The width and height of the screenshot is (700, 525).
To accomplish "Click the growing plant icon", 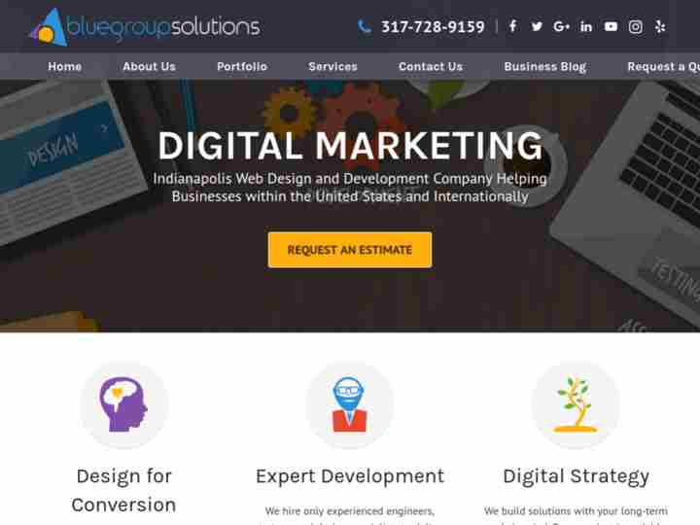I will point(575,404).
